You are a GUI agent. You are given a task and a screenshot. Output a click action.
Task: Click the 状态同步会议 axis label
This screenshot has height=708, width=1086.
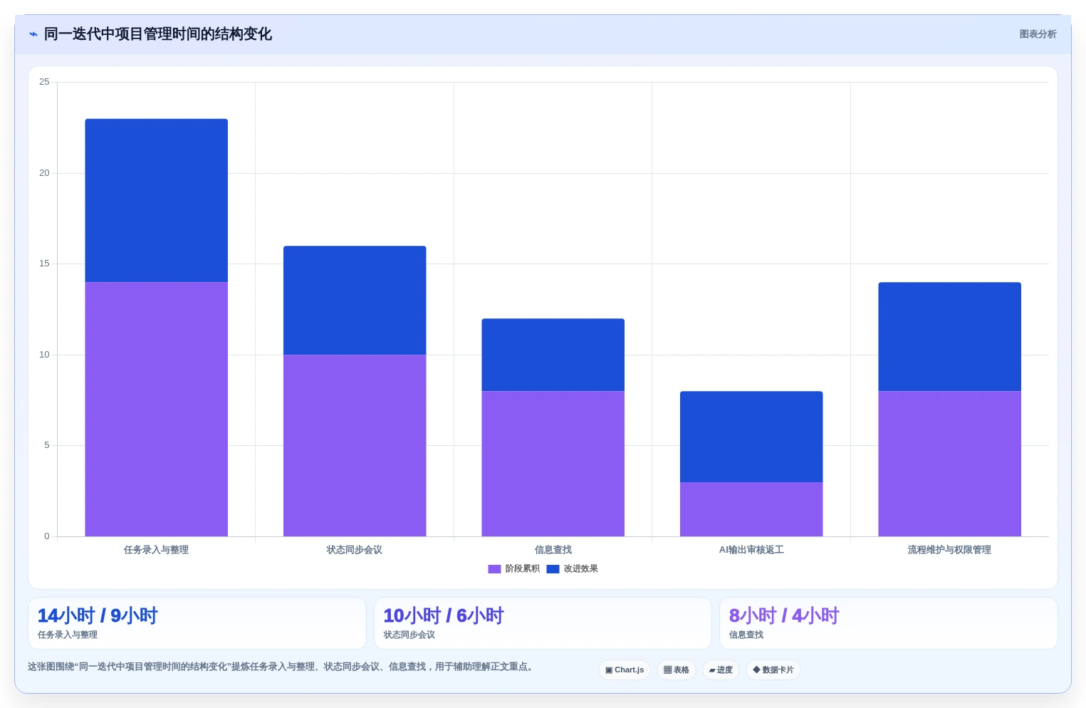click(x=355, y=550)
